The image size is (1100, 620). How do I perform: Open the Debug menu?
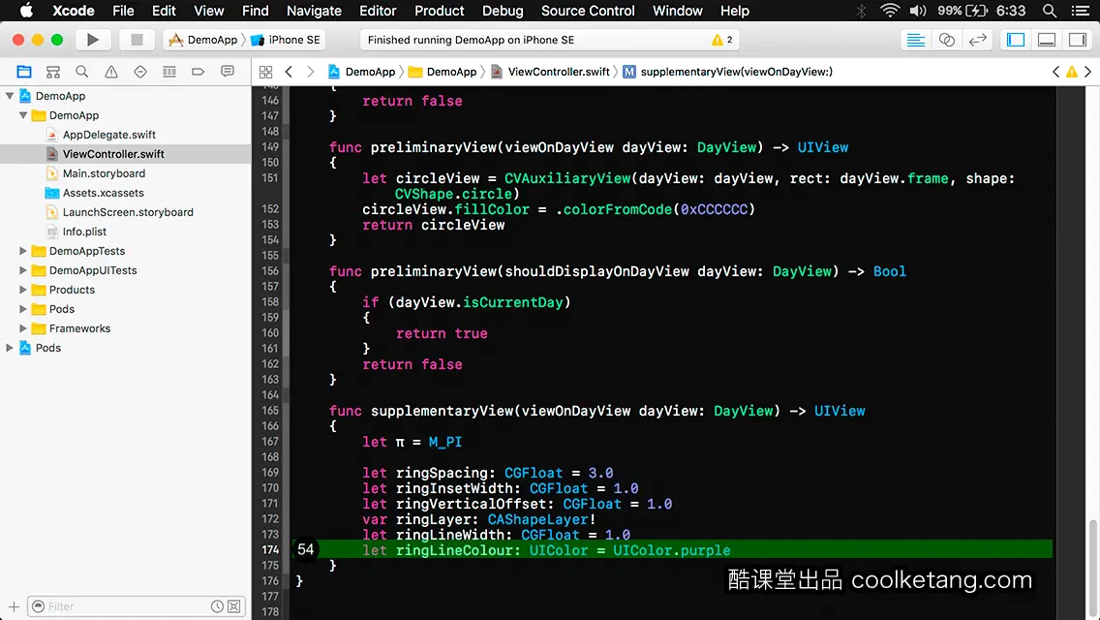[x=503, y=11]
